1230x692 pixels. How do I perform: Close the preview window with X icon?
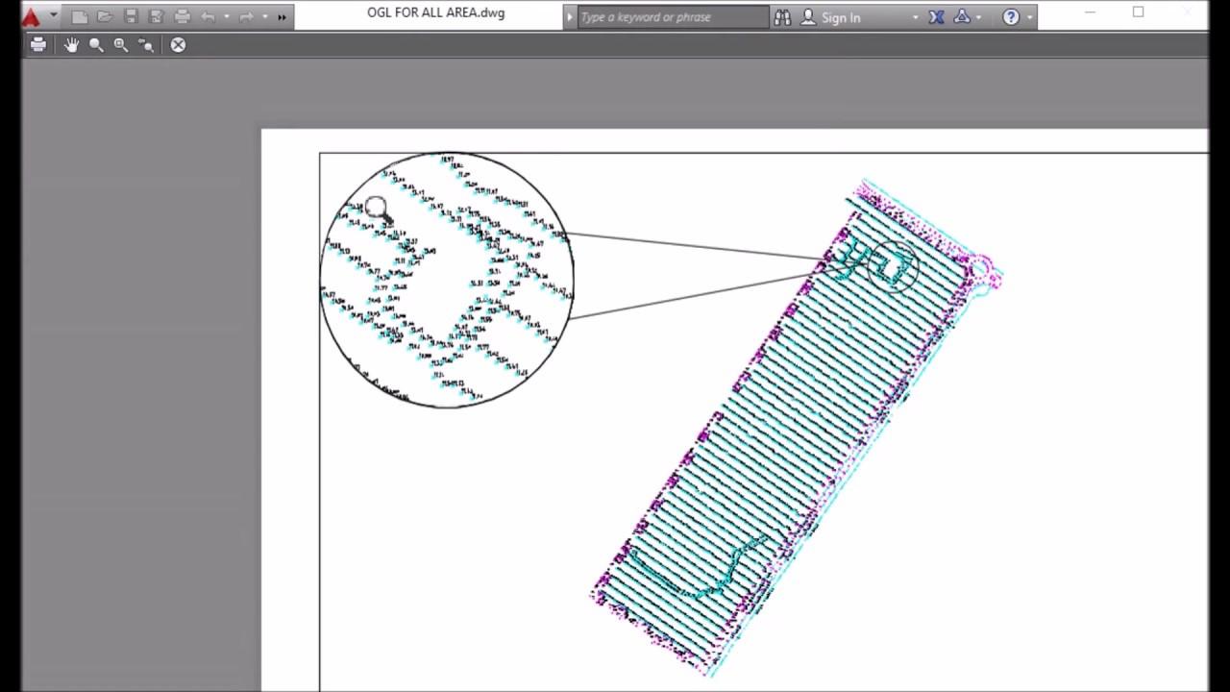179,44
